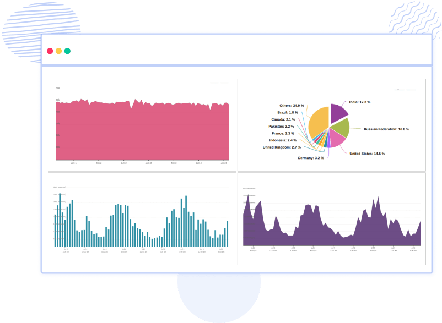Click the green window dot
The height and width of the screenshot is (323, 442).
[x=67, y=51]
